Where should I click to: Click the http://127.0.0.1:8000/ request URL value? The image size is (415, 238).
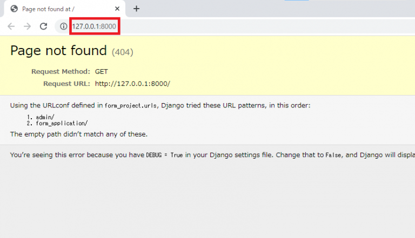(x=132, y=84)
